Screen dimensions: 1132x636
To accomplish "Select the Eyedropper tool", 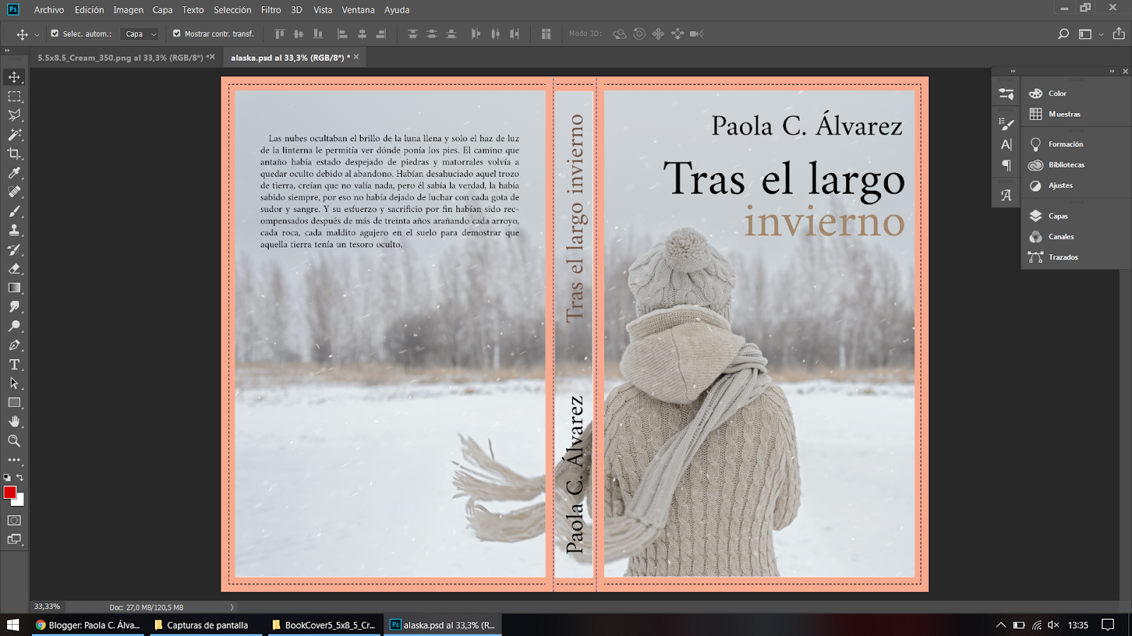I will point(14,172).
